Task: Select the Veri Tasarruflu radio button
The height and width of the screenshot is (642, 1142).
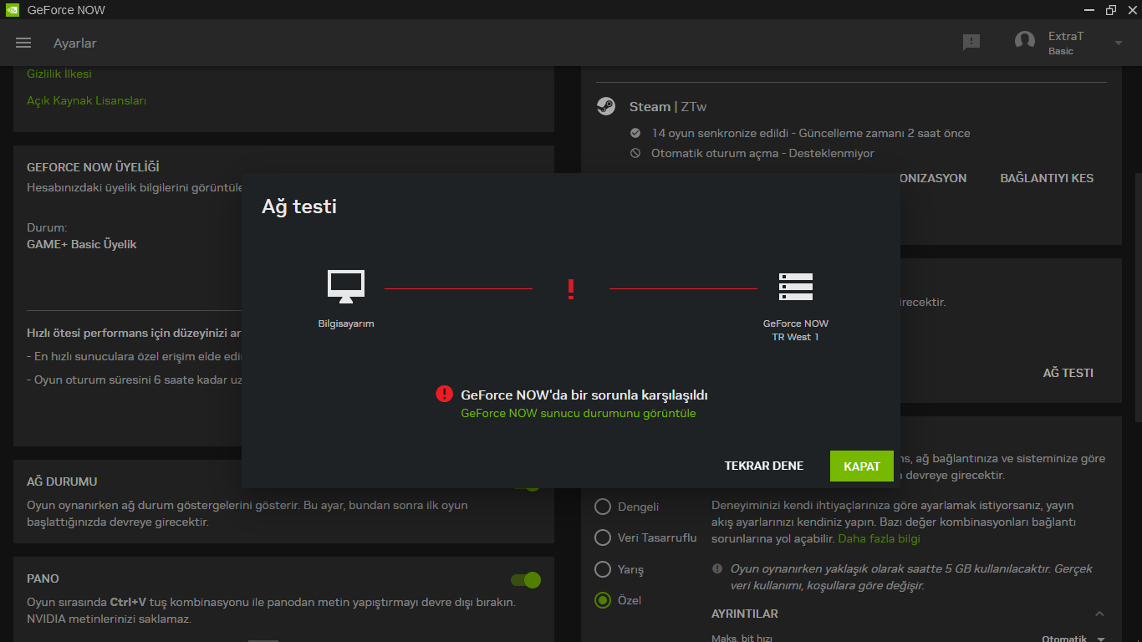Action: coord(603,538)
